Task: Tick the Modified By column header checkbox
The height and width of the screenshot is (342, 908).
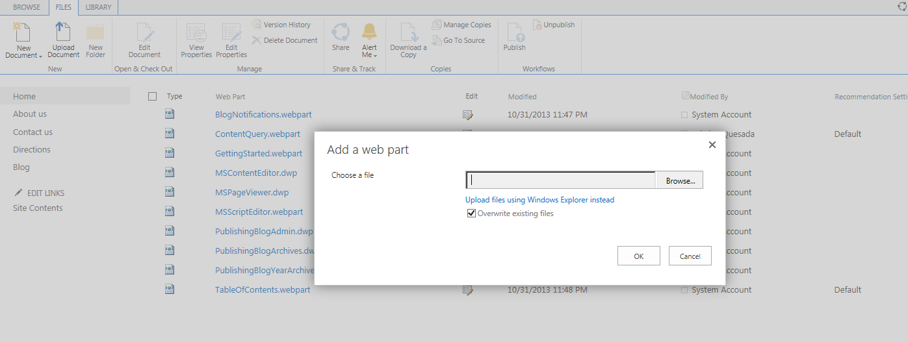Action: (x=685, y=96)
